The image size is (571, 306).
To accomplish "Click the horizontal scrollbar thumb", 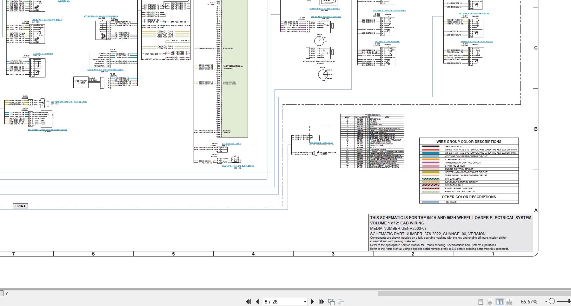I will coord(475,294).
